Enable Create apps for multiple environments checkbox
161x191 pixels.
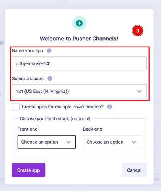point(16,107)
